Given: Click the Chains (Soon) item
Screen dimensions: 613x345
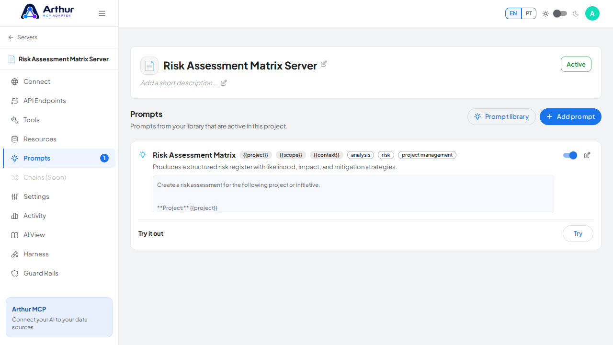Looking at the screenshot, I should click(x=59, y=177).
